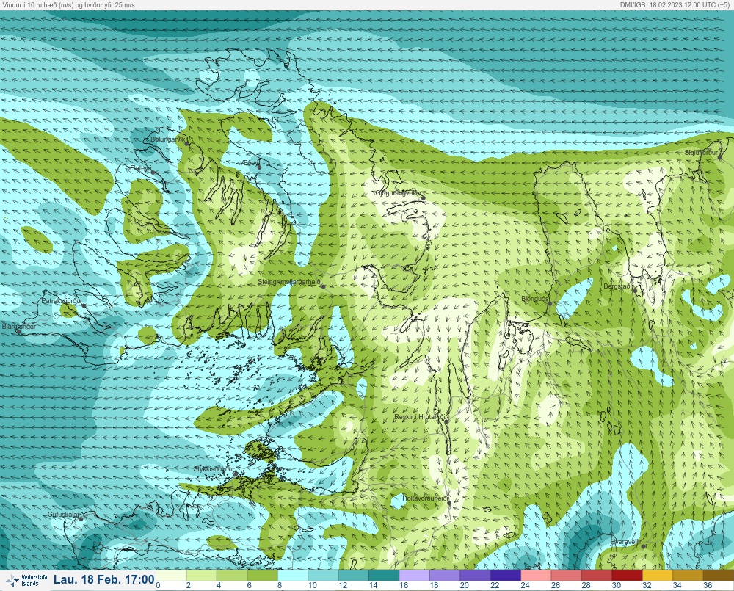Select the red 28–30 m/s legend swatch
This screenshot has width=734, height=591.
point(597,575)
